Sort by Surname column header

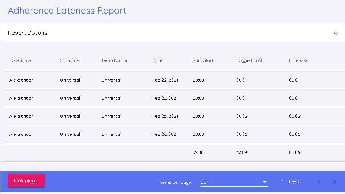pyautogui.click(x=70, y=60)
